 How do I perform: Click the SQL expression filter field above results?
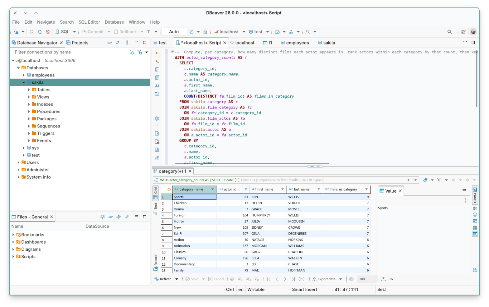pos(323,180)
